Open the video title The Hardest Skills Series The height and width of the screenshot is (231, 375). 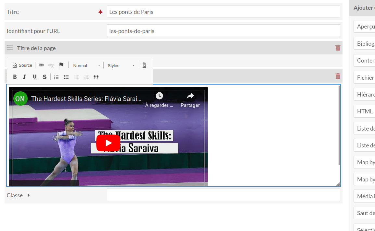tap(86, 99)
